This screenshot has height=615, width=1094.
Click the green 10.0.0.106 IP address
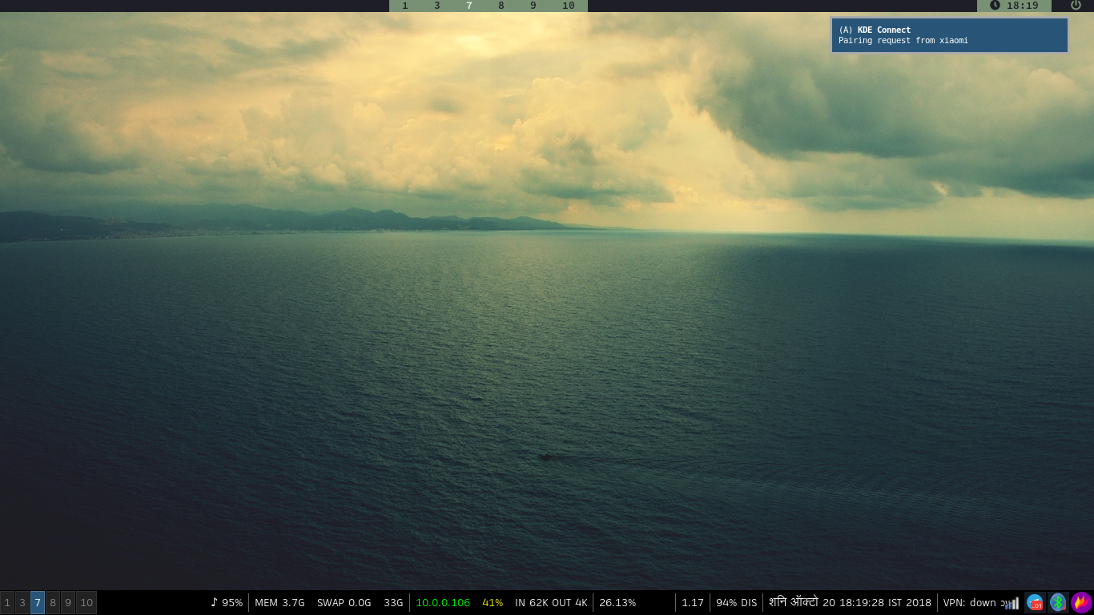tap(442, 602)
